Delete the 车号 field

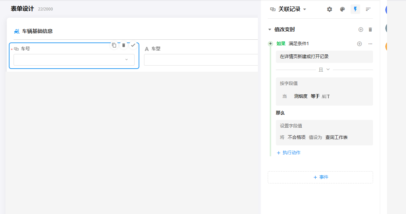pos(124,45)
